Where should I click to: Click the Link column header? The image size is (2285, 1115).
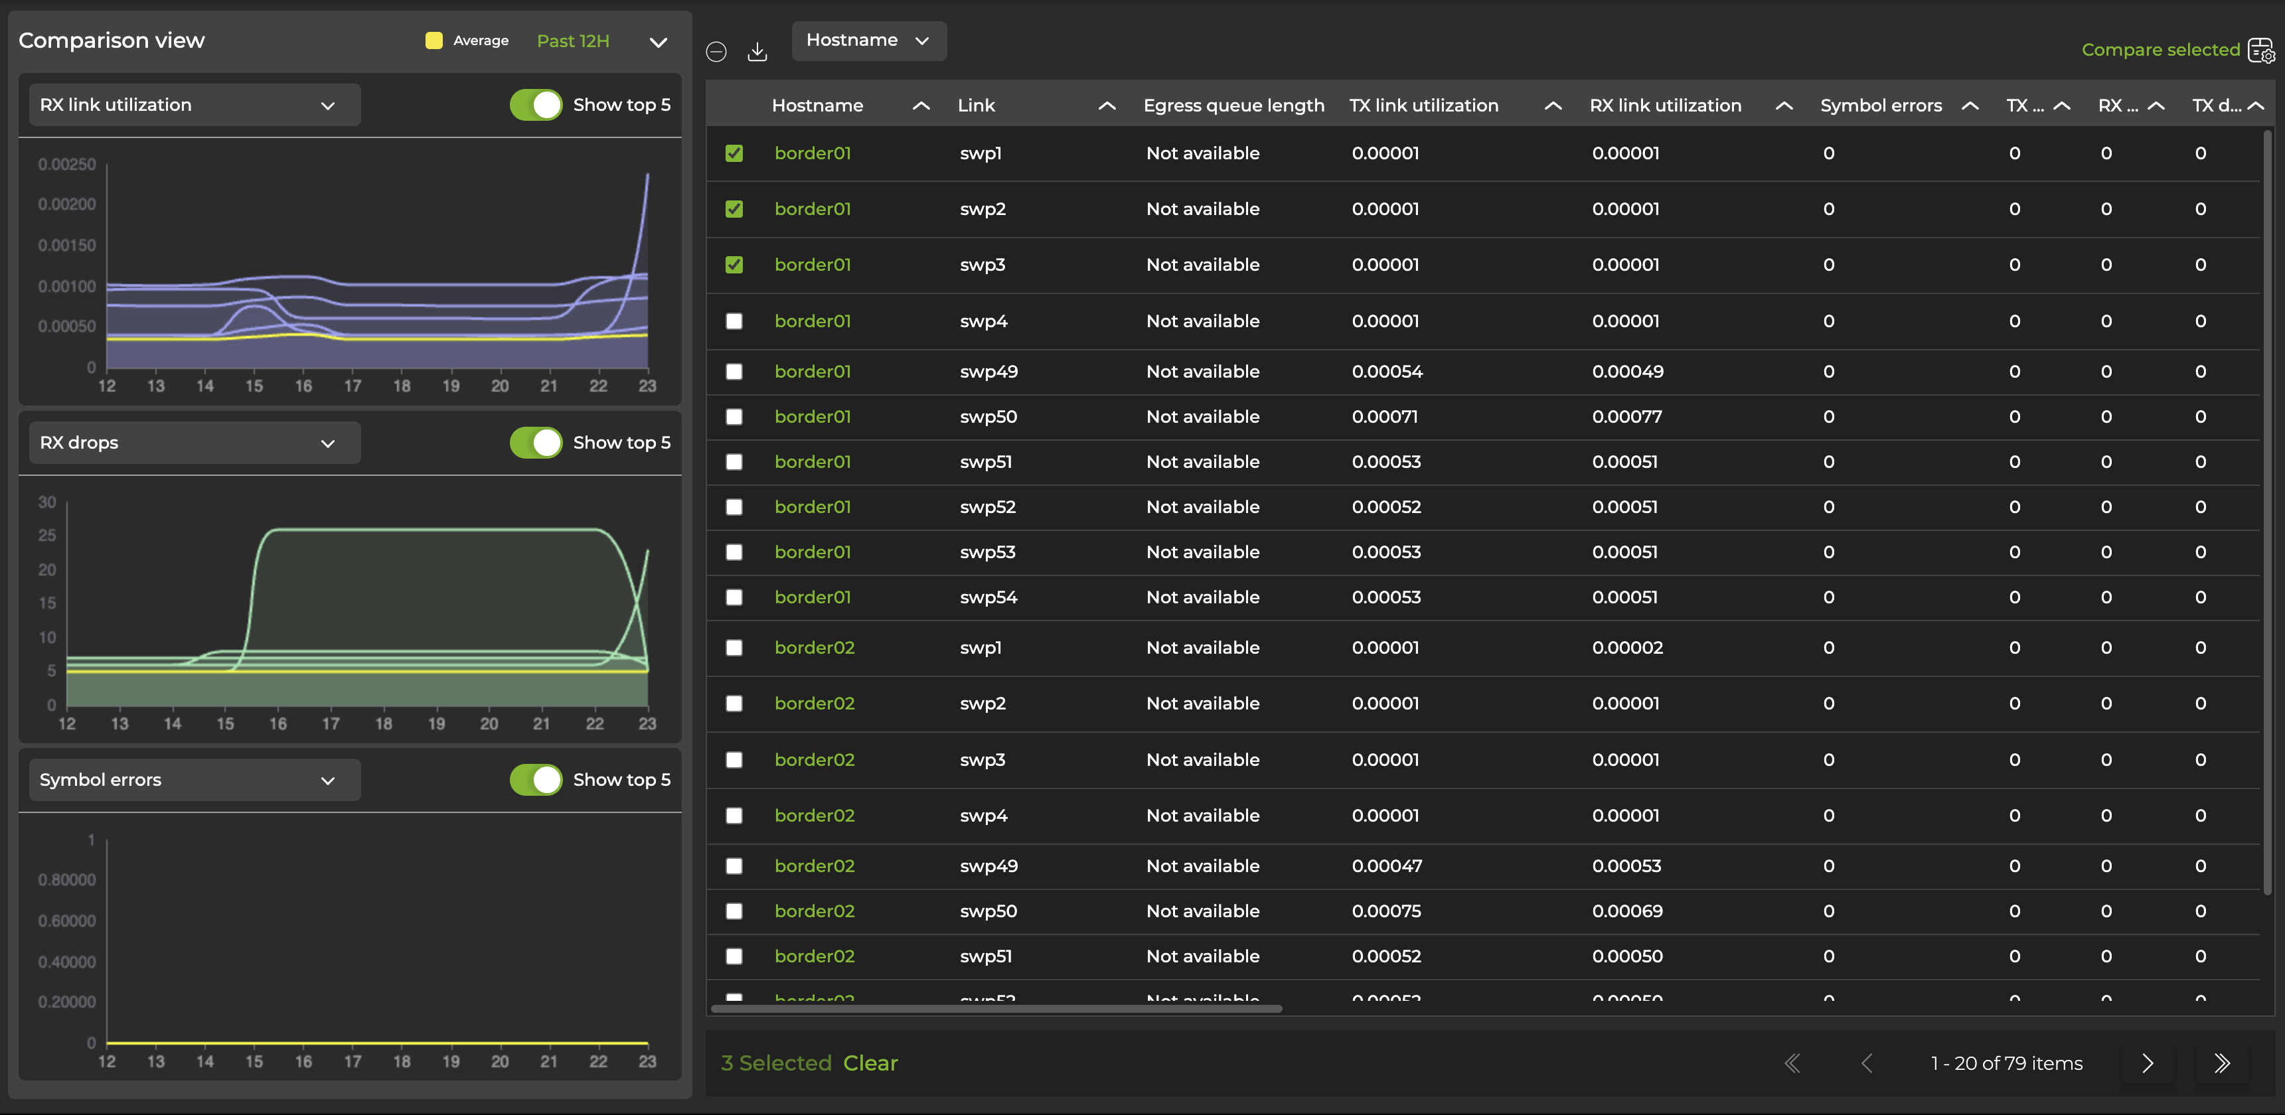pyautogui.click(x=976, y=106)
